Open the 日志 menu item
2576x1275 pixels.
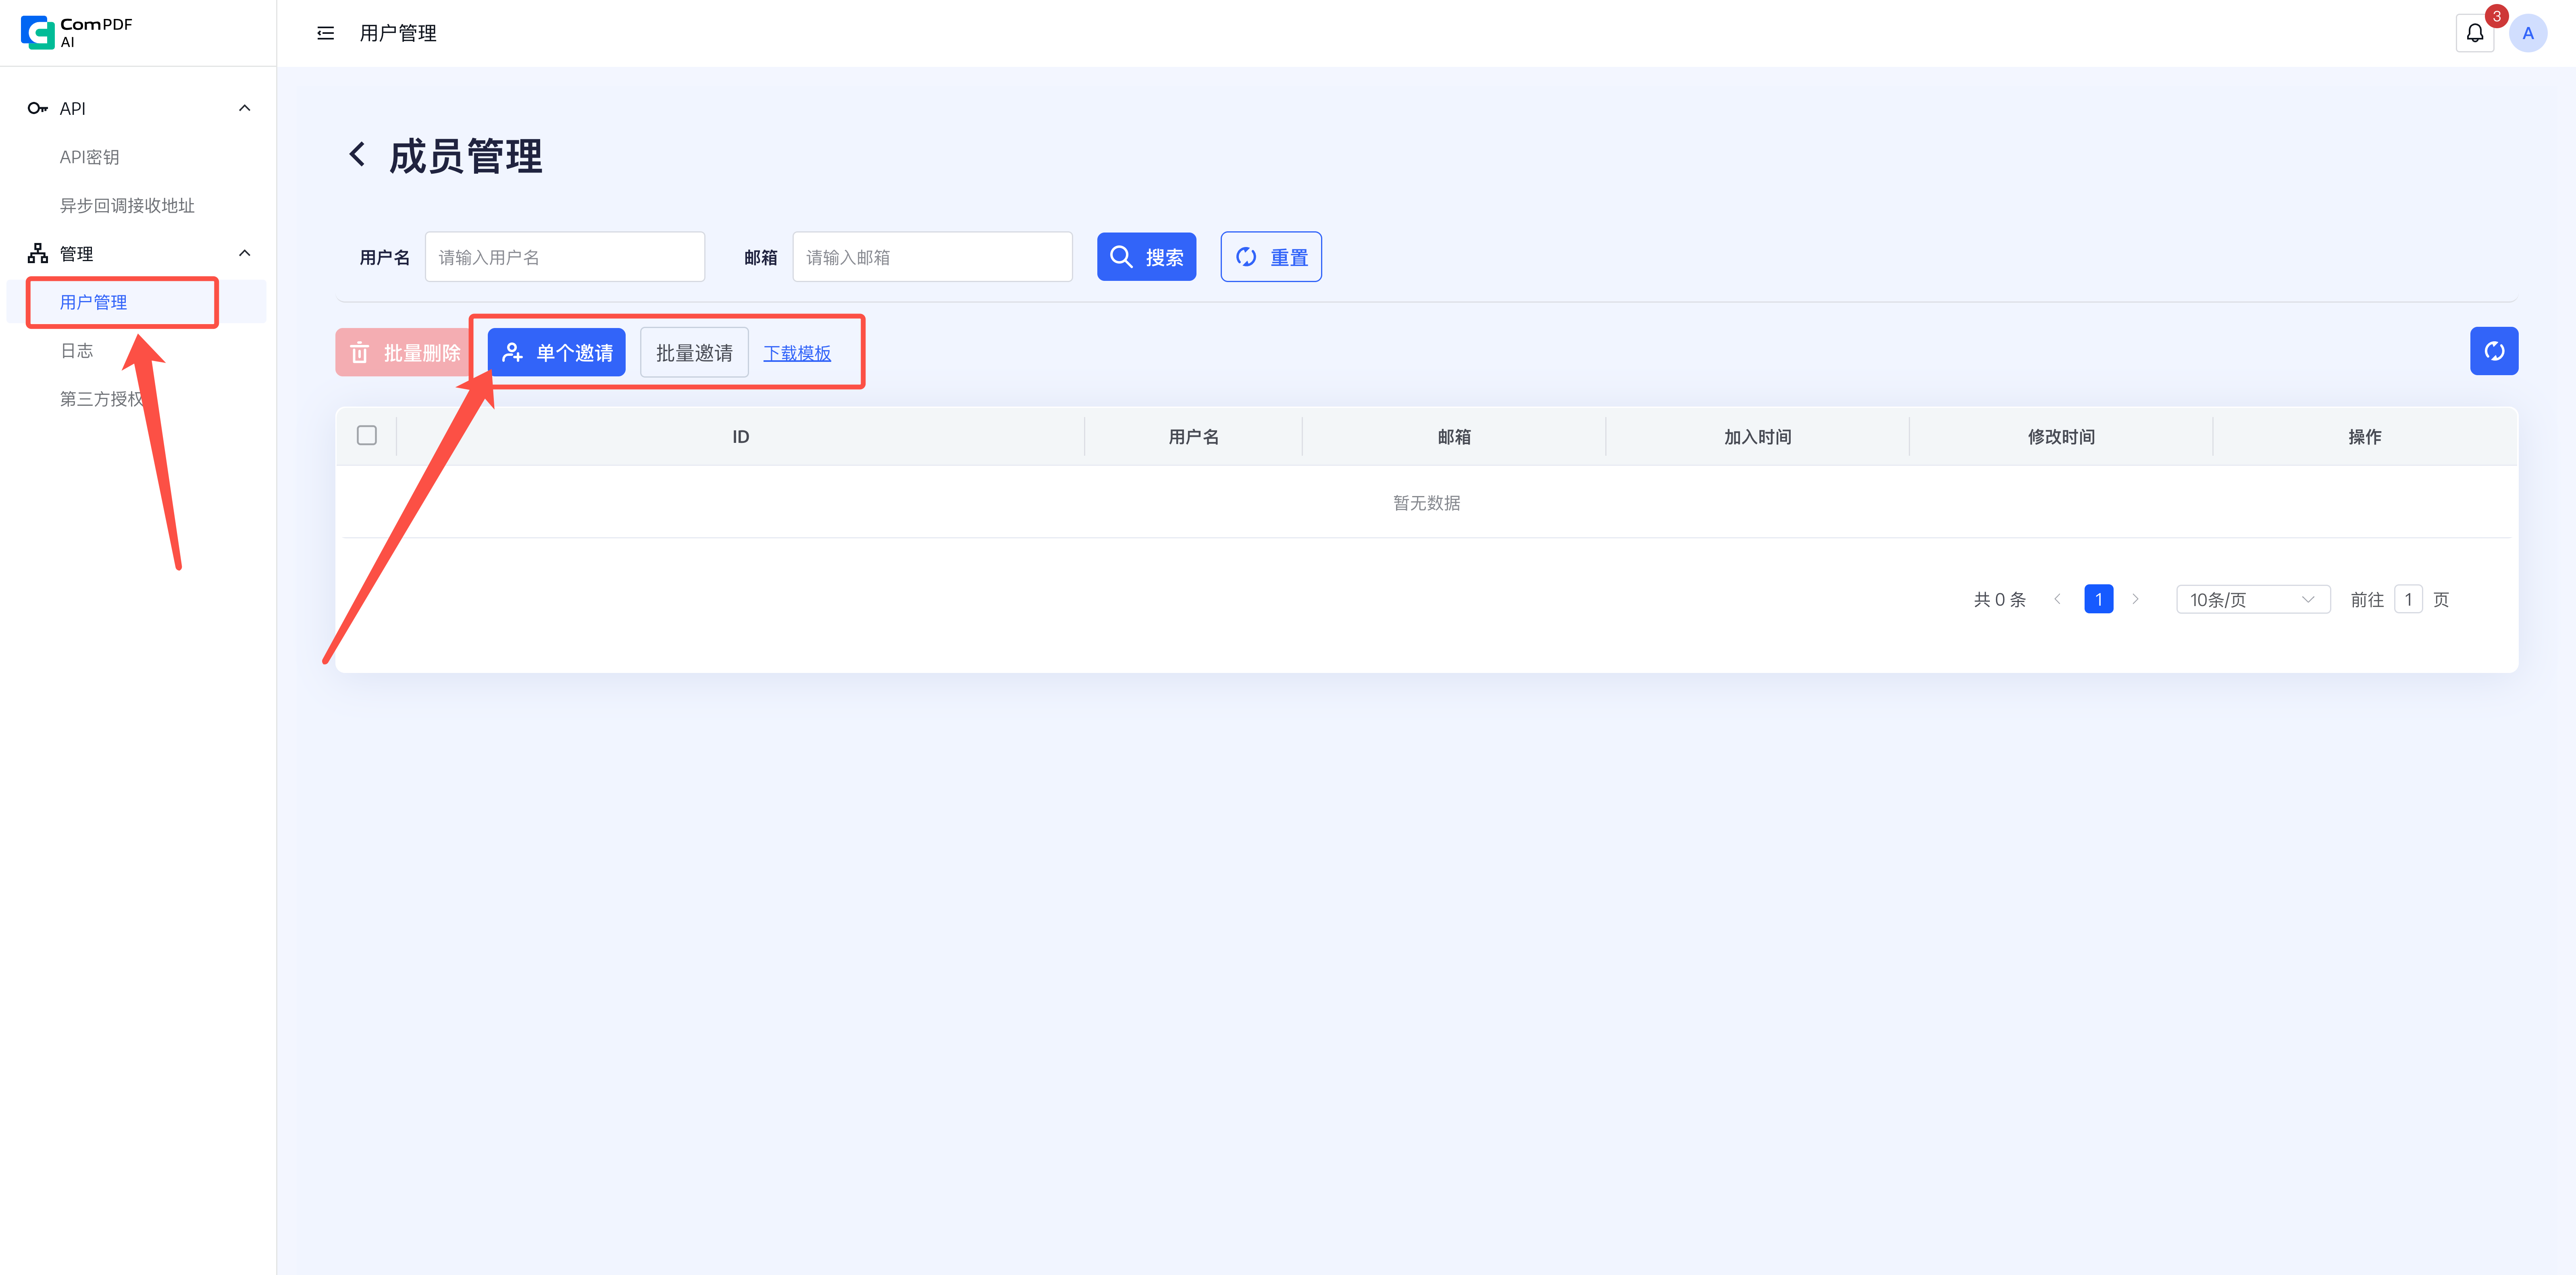coord(77,351)
